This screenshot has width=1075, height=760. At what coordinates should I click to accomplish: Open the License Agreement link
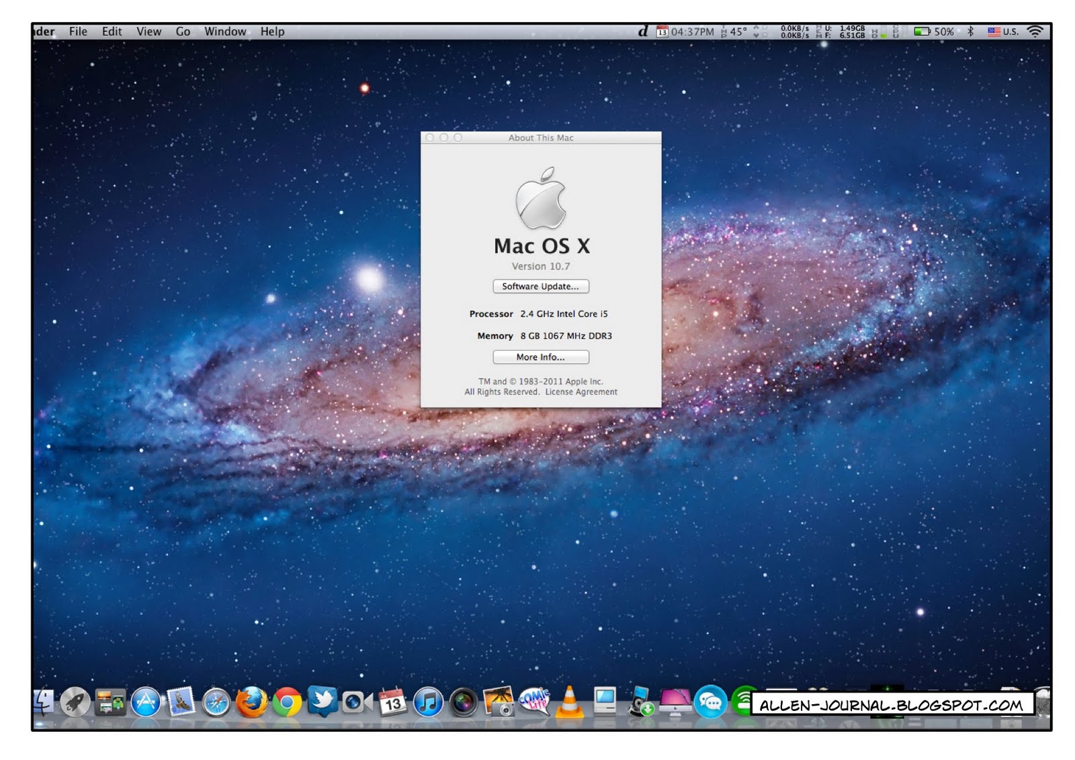(581, 392)
